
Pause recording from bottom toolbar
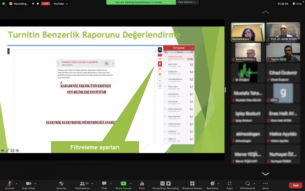coord(162,184)
